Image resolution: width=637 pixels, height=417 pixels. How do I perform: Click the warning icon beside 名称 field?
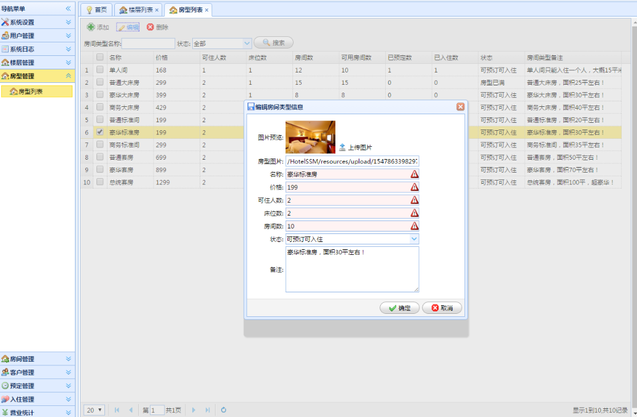415,174
